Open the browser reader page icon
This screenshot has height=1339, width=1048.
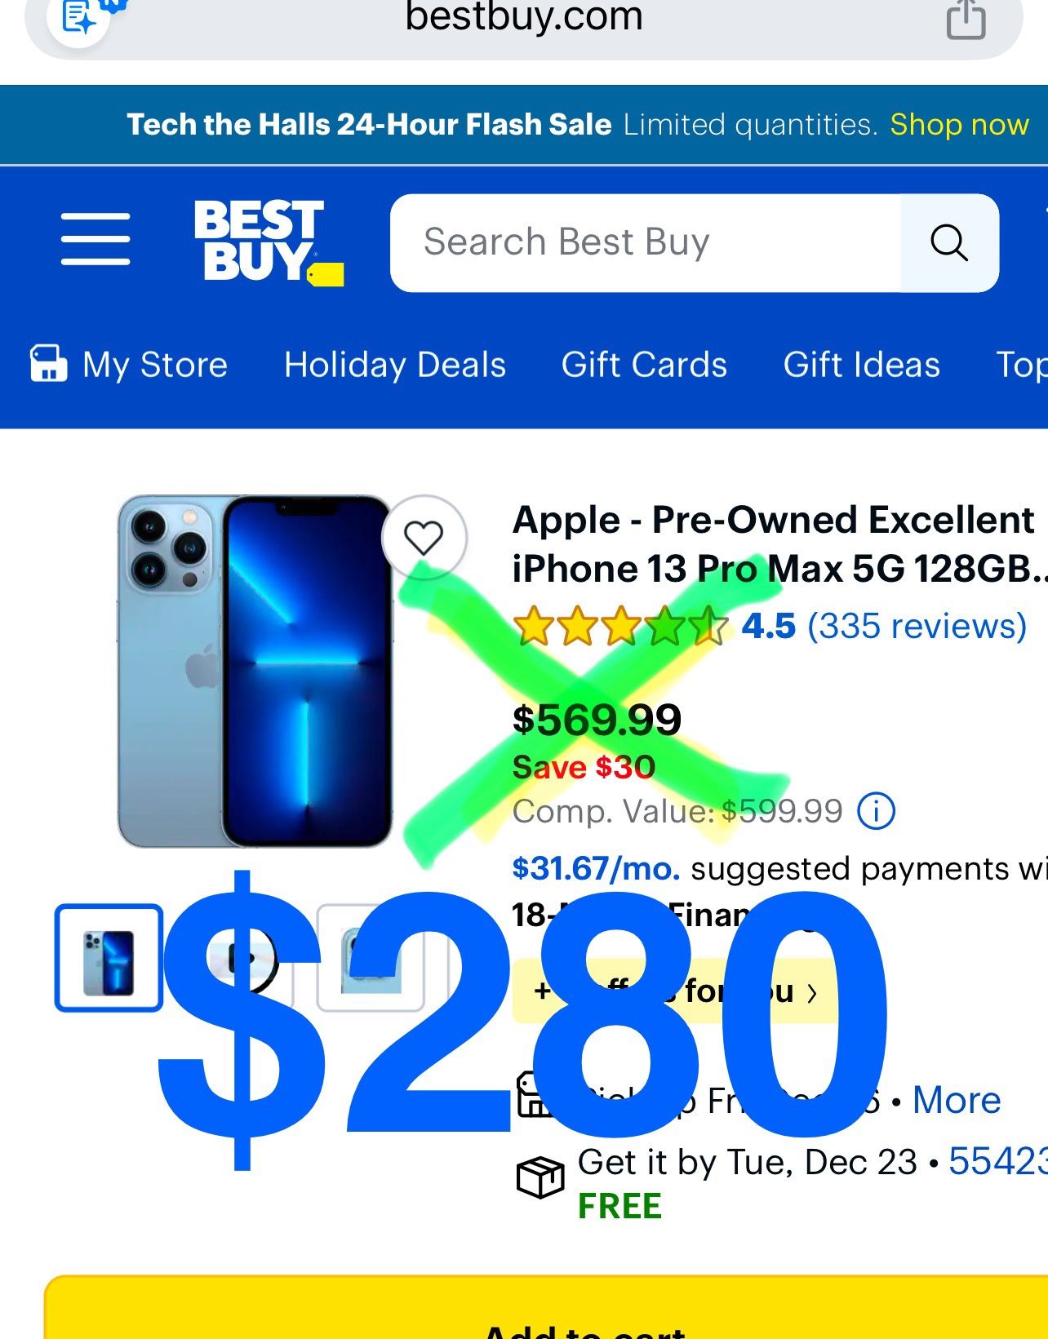click(80, 16)
